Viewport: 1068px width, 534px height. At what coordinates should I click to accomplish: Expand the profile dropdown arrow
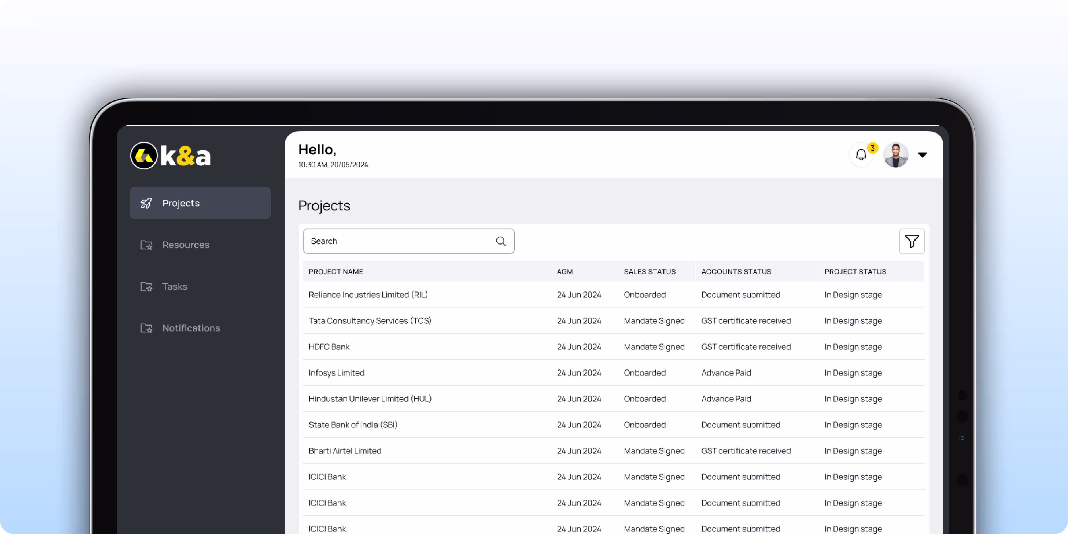(x=922, y=155)
